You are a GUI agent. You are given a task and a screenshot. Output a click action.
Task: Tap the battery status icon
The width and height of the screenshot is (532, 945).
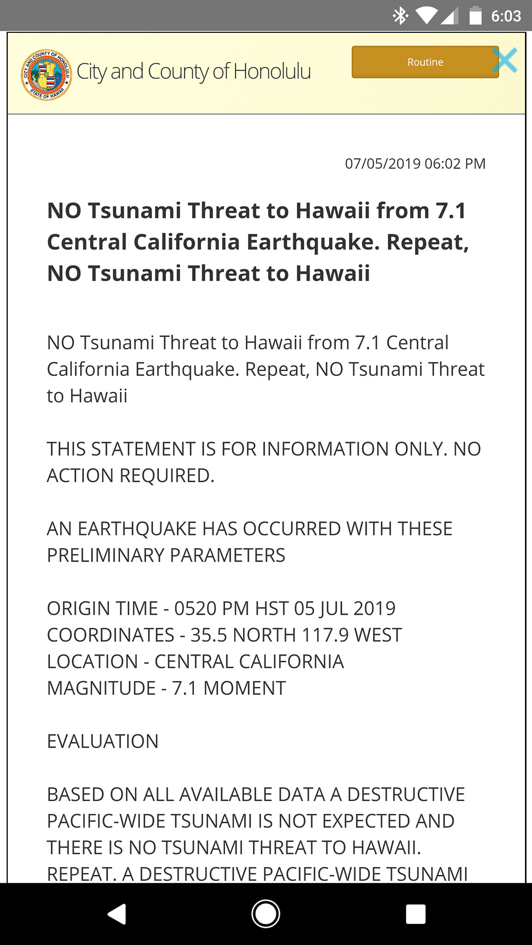click(x=476, y=16)
